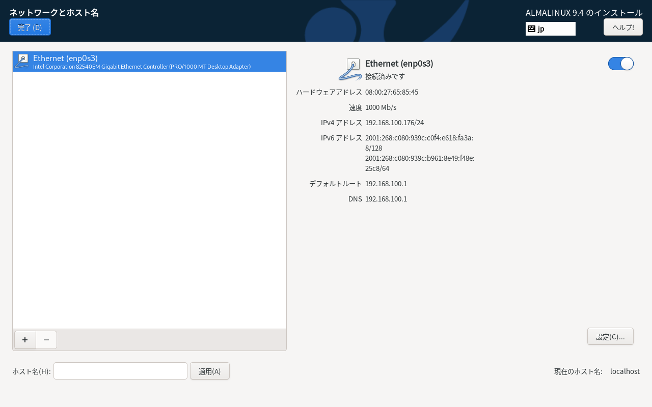Screen dimensions: 652x407
Task: Click IPv4 address 192.168.100.176/24
Action: point(394,123)
